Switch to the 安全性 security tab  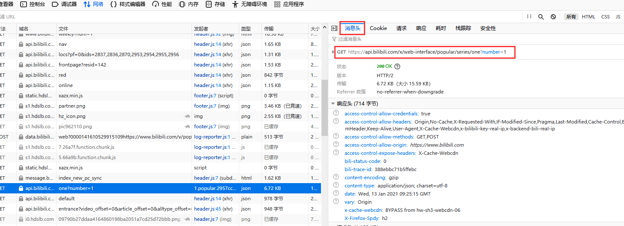tap(488, 28)
